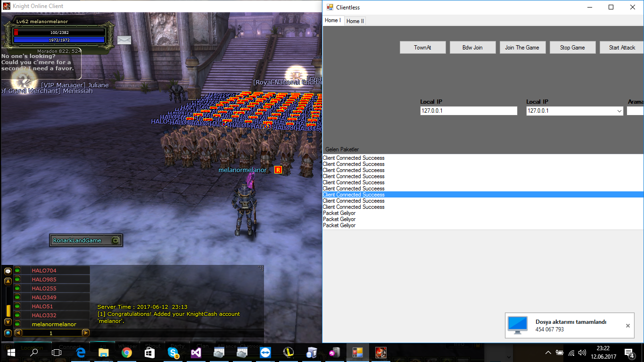The height and width of the screenshot is (362, 644).
Task: Click the Start Attack button
Action: pyautogui.click(x=622, y=48)
